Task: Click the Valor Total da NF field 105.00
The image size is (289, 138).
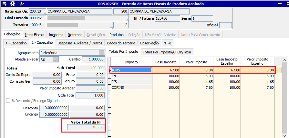Action: (86, 127)
